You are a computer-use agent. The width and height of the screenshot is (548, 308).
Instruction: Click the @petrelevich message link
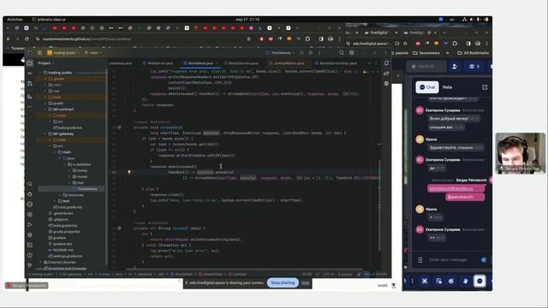(464, 197)
